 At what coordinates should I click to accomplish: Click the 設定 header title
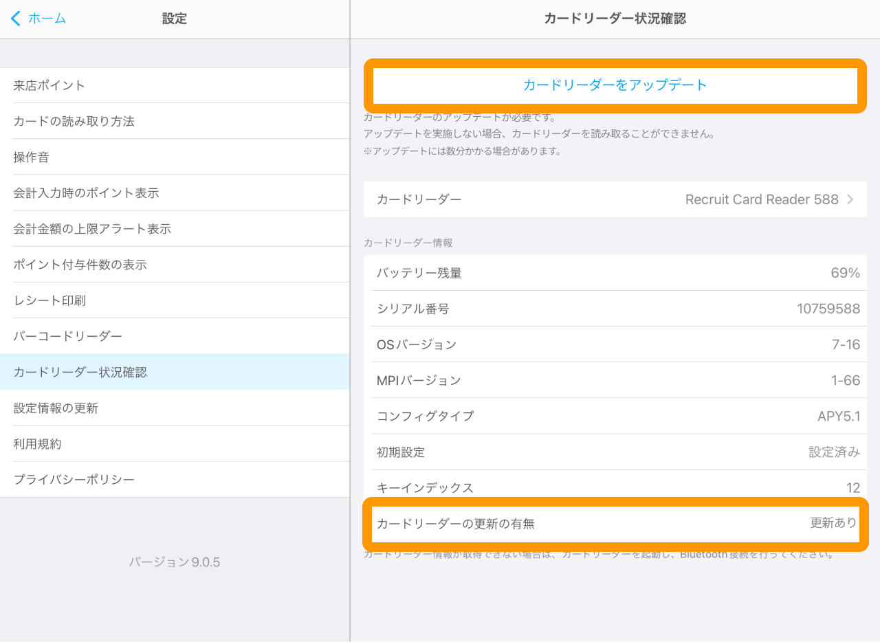pyautogui.click(x=175, y=19)
